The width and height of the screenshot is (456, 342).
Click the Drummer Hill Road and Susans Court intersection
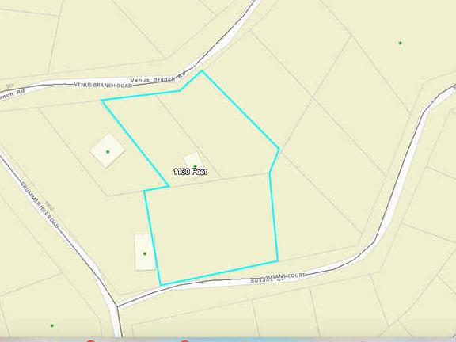117,306
